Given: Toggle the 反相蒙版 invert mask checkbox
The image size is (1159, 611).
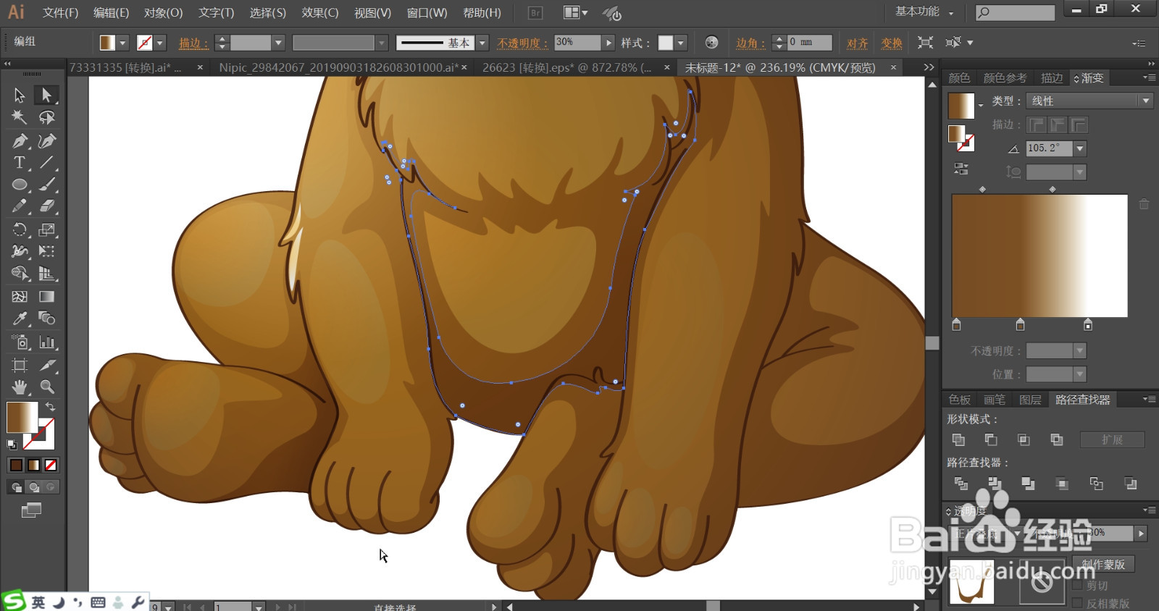Looking at the screenshot, I should (x=1077, y=603).
